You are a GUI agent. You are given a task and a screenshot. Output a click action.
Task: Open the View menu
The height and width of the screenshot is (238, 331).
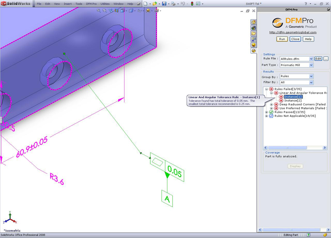(57, 4)
